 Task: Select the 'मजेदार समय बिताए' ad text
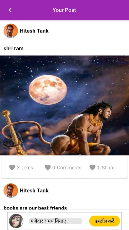pos(48,221)
